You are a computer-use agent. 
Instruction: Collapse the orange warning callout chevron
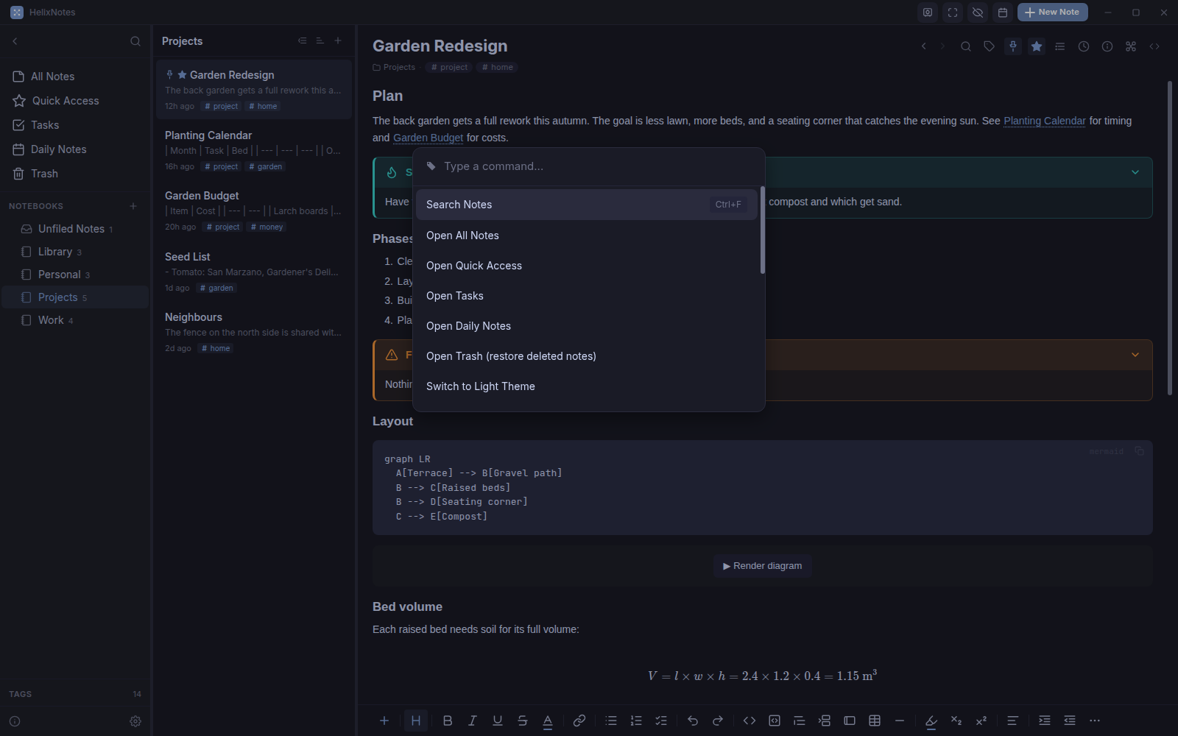coord(1135,355)
